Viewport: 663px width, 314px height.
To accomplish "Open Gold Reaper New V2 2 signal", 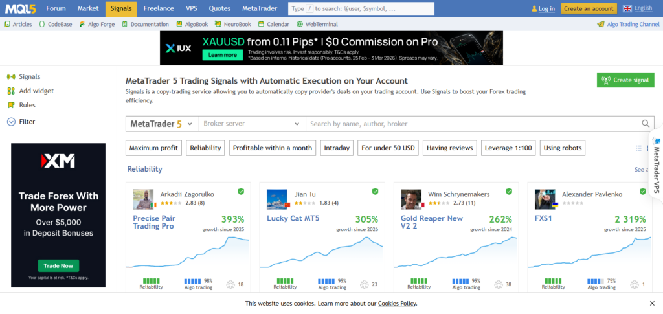I will coord(432,222).
